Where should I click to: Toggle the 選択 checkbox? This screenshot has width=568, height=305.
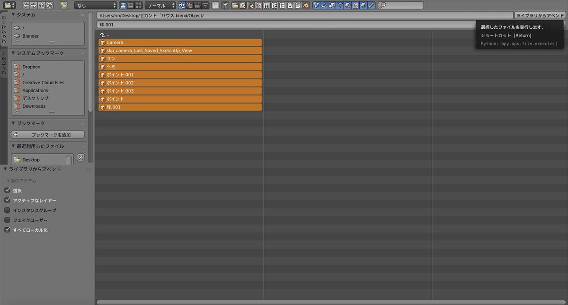coord(7,190)
